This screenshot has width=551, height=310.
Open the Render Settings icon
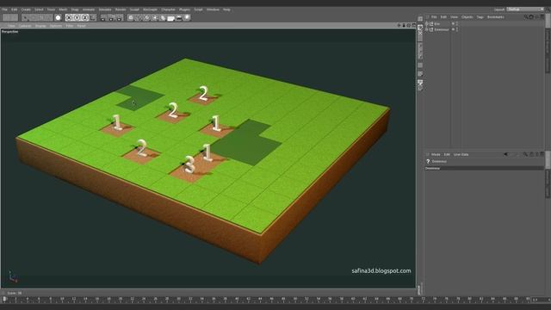pos(119,17)
